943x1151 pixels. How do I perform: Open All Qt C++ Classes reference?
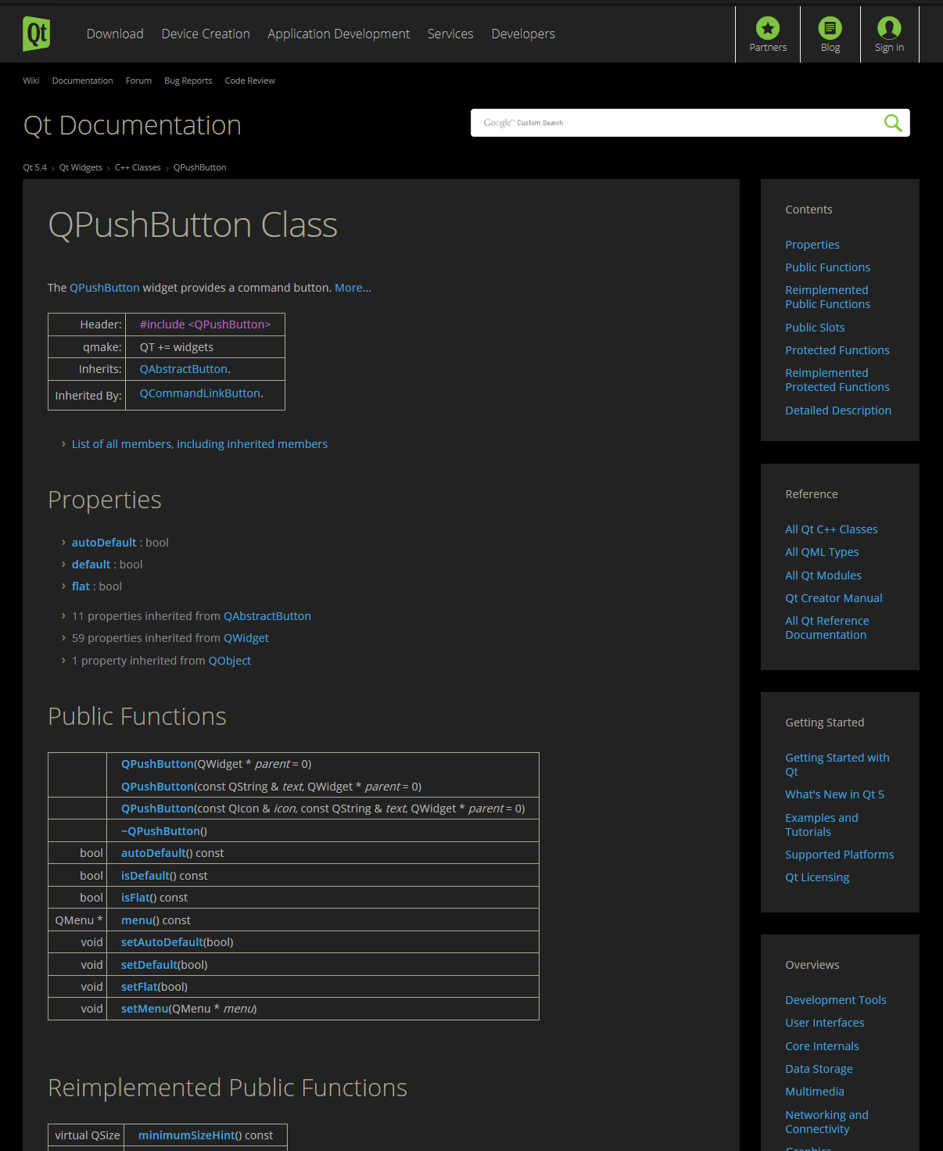(831, 529)
